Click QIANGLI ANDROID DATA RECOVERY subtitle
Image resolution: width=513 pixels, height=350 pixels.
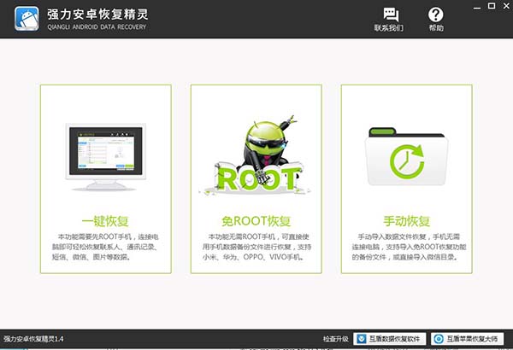[97, 27]
